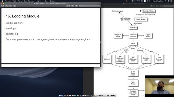Open the Просмотр application menu
Screen dimensions: 174x97
8,1
